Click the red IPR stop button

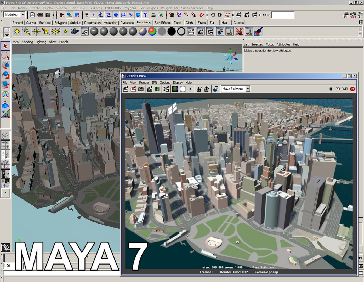[x=352, y=89]
